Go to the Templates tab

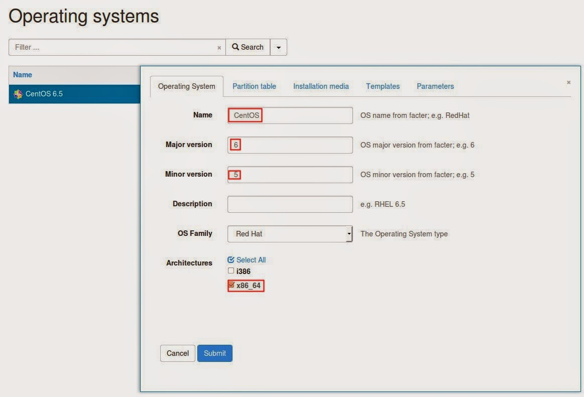point(383,86)
